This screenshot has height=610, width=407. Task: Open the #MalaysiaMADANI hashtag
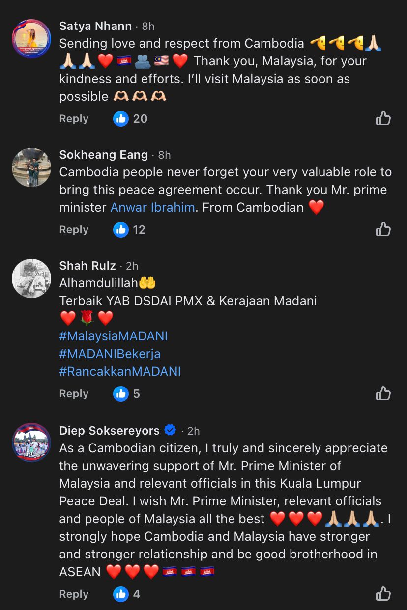113,336
